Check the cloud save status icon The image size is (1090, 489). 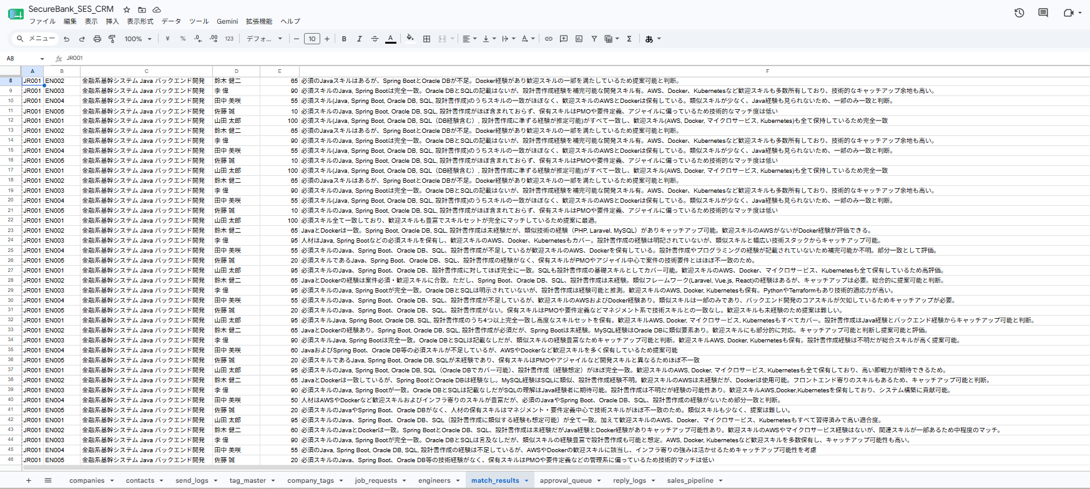pyautogui.click(x=157, y=10)
